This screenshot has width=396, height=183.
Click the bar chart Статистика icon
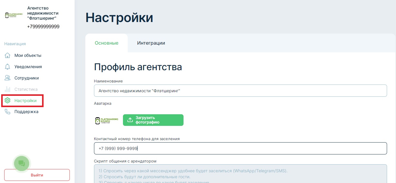(7, 89)
